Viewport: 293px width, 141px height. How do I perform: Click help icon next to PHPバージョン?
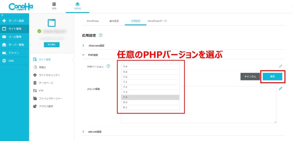point(108,66)
